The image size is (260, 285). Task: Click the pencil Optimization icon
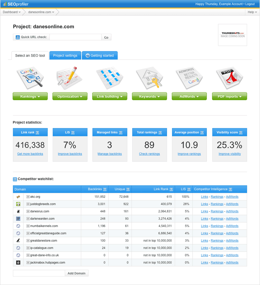[x=70, y=78]
